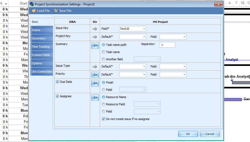Disable 'Do not create issue if no assignee'
This screenshot has height=142, width=250.
[104, 119]
